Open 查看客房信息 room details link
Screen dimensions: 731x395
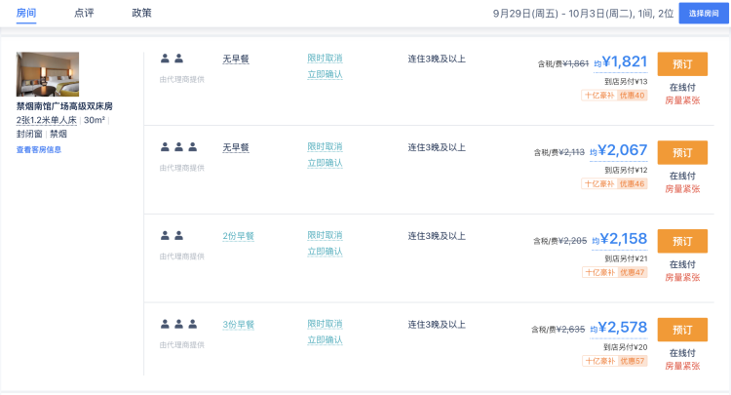(39, 149)
